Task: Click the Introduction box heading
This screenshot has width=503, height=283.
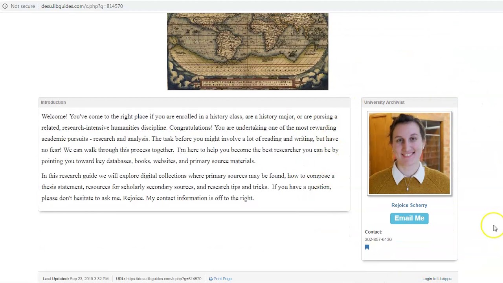Action: point(53,102)
